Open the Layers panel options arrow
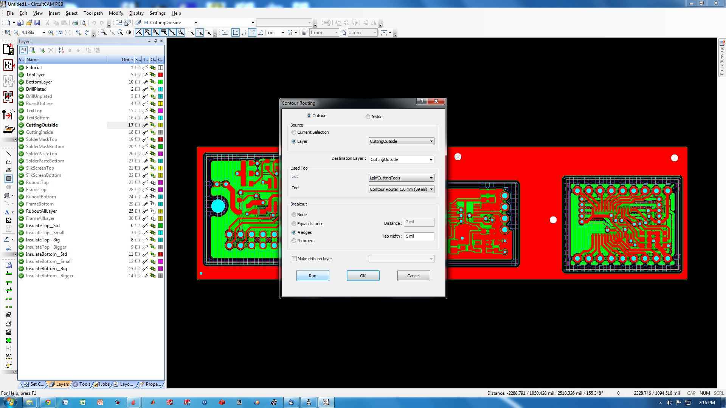Screen dimensions: 726x408 (149, 41)
